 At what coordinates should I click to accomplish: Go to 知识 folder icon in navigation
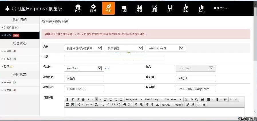[124, 8]
